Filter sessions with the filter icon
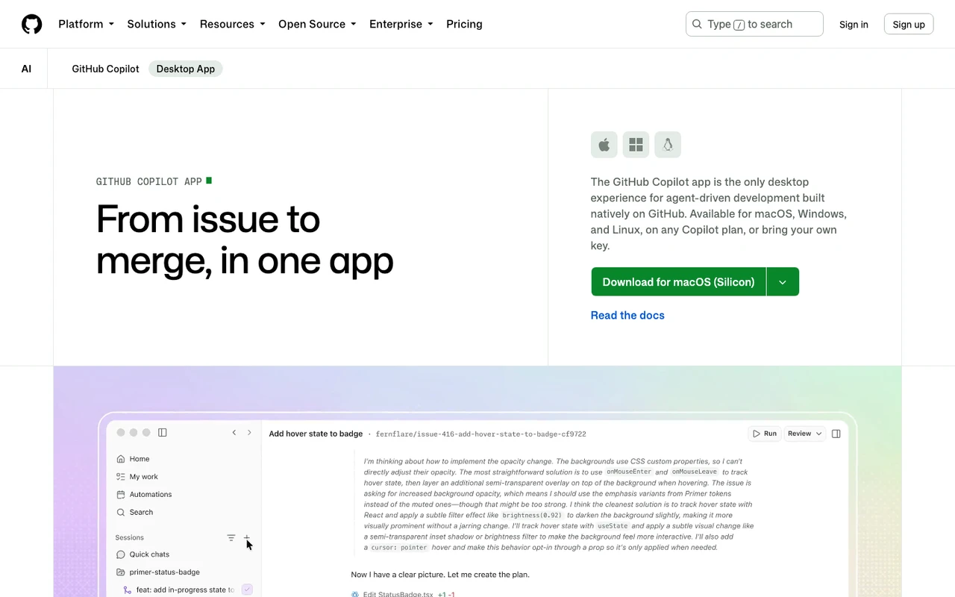Screen dimensions: 955x597 [231, 538]
